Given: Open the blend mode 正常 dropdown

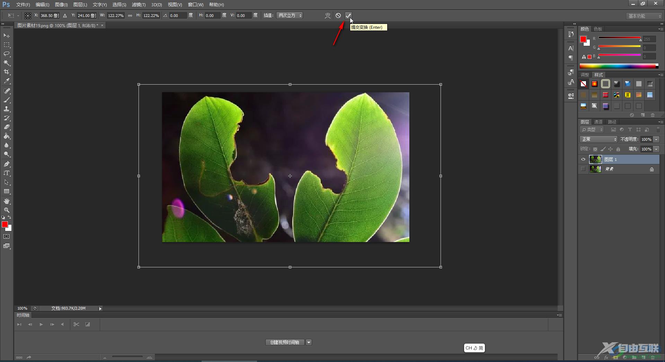Looking at the screenshot, I should (598, 139).
